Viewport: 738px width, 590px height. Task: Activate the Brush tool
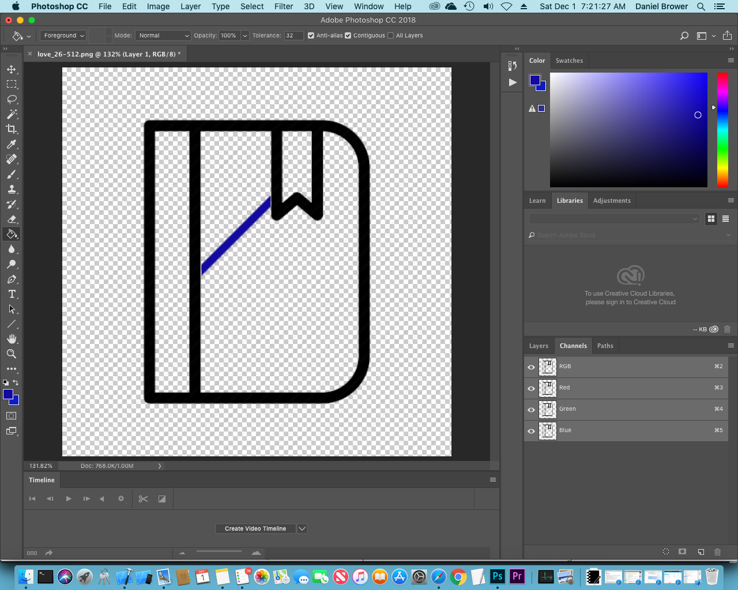tap(12, 175)
